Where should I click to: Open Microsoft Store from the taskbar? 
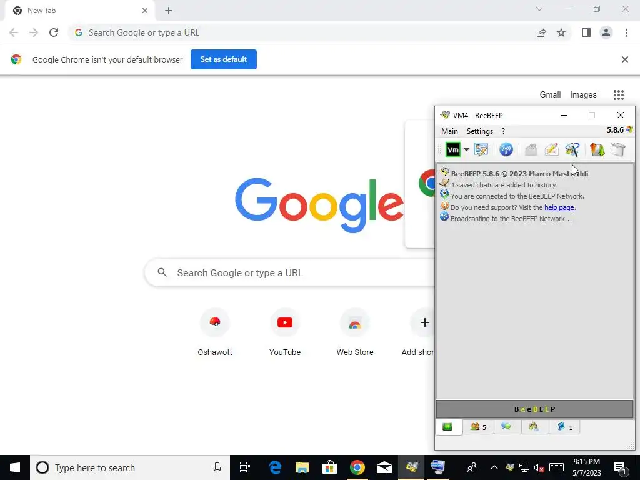point(329,467)
